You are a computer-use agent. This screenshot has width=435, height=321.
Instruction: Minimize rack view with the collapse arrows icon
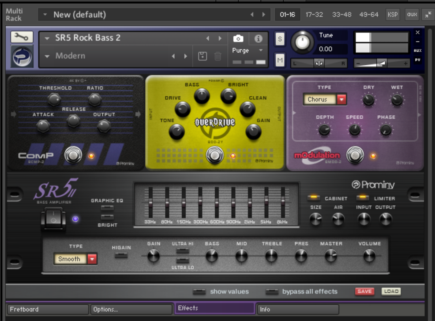pos(428,15)
